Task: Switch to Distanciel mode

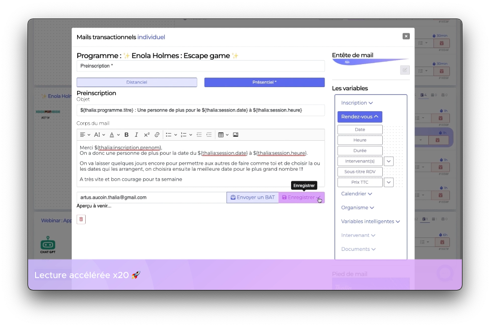Action: pos(137,82)
